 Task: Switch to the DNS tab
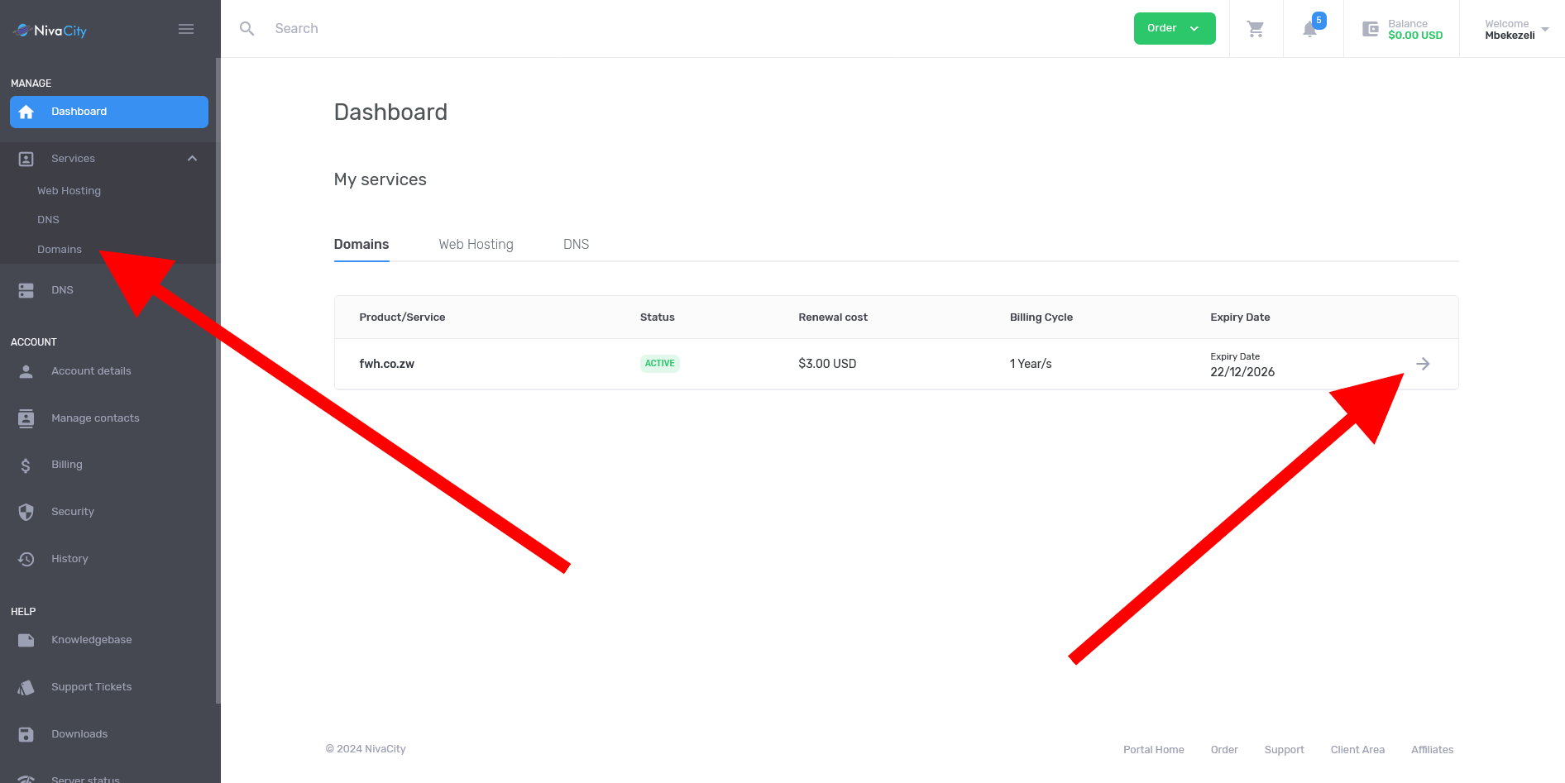pyautogui.click(x=576, y=244)
